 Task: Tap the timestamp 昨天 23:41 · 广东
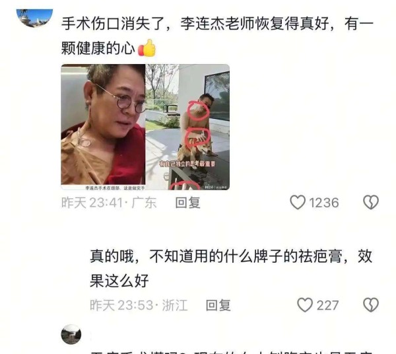point(109,203)
